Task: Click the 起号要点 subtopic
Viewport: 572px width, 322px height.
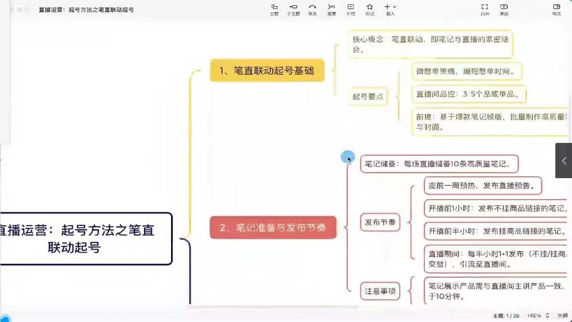Action: coord(368,97)
